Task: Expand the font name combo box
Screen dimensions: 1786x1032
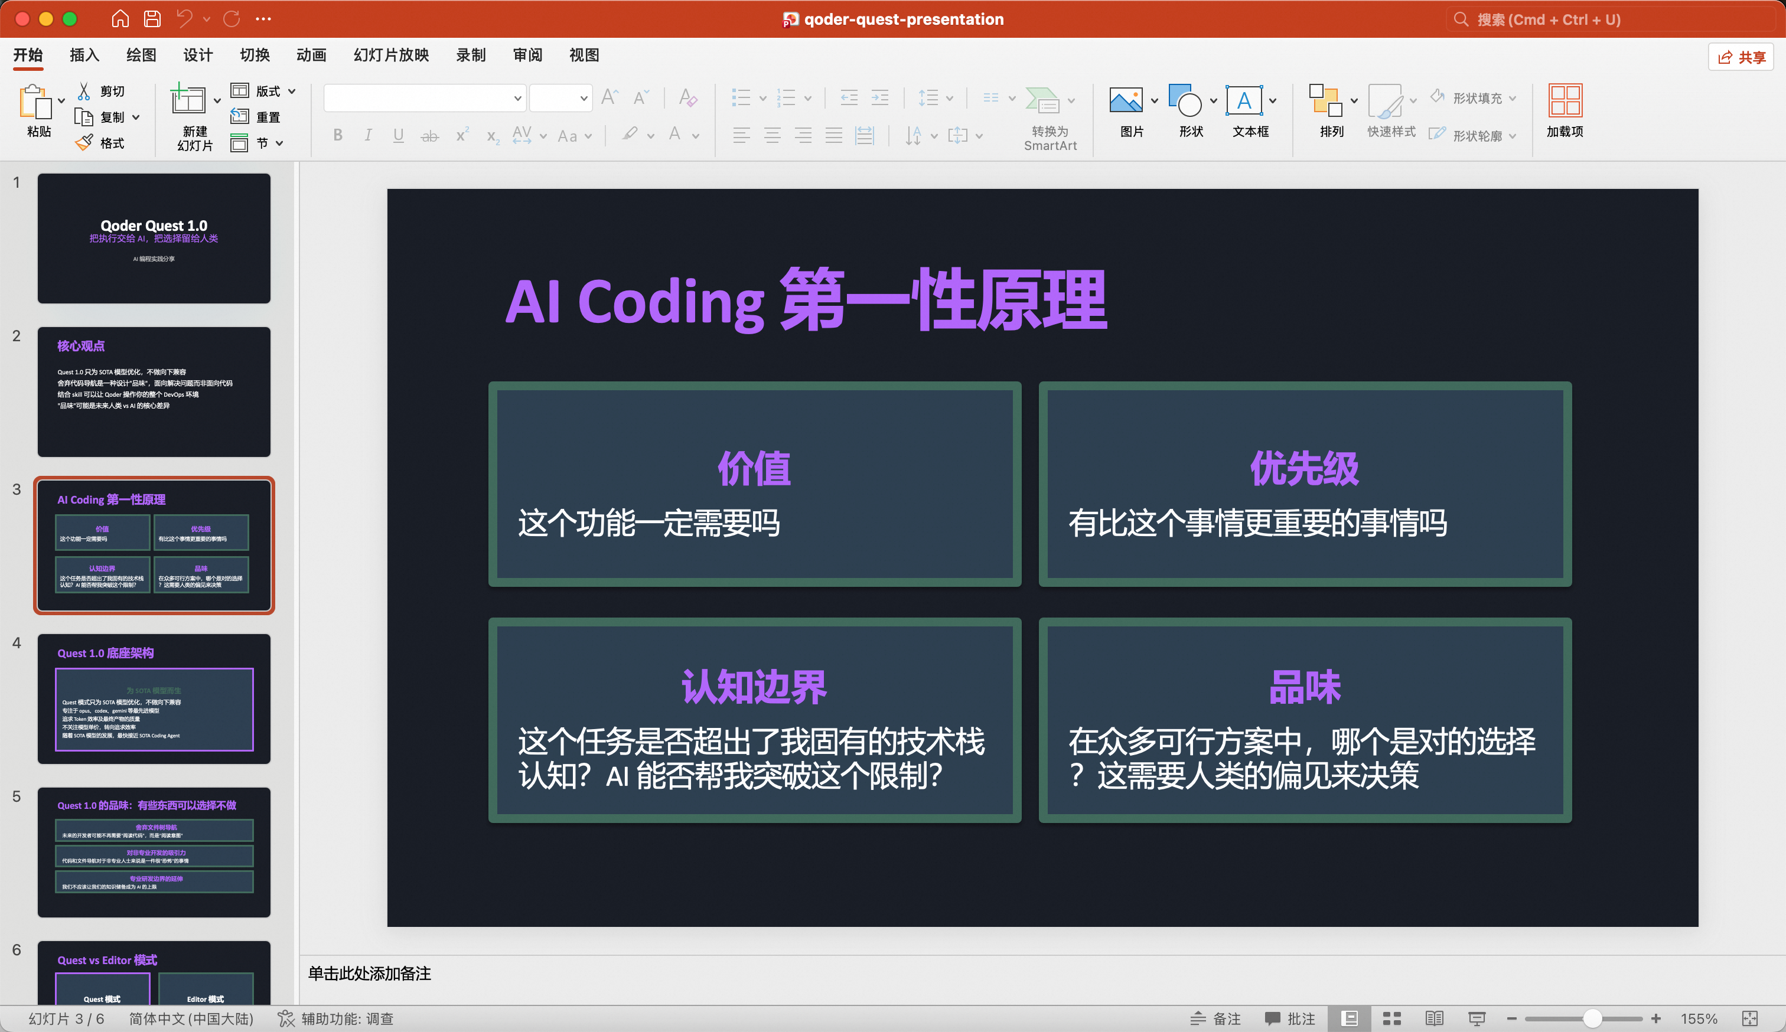Action: (x=517, y=99)
